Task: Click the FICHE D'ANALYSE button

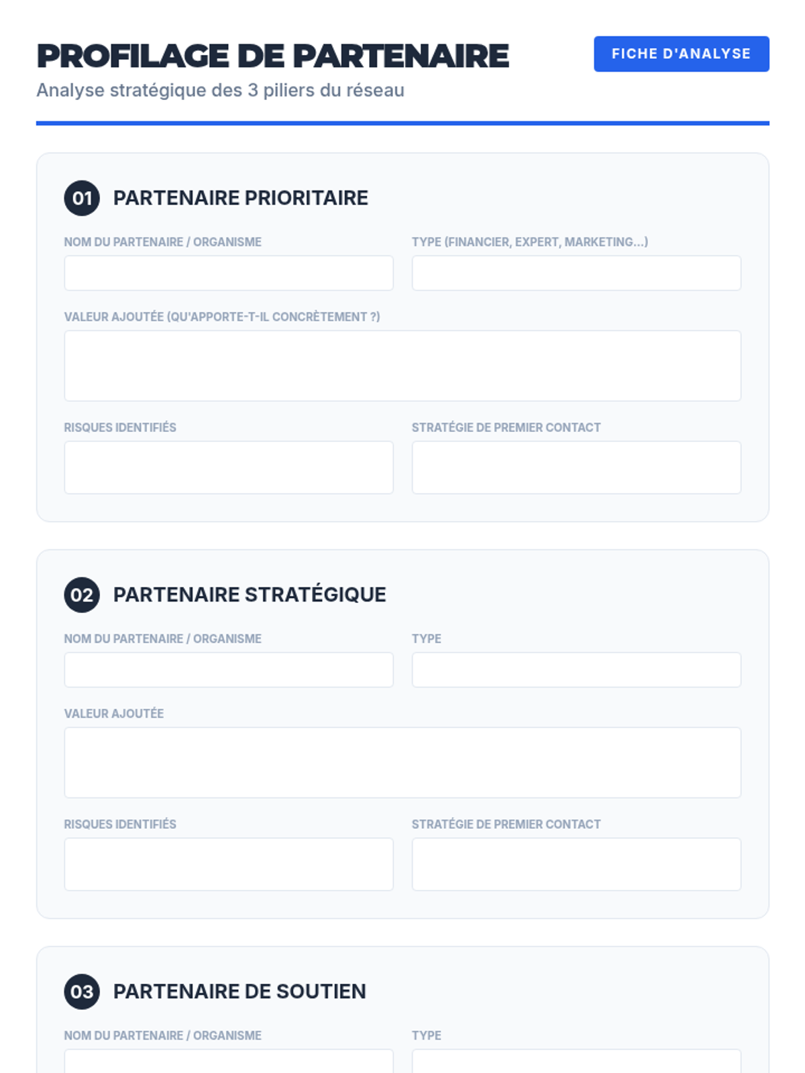Action: click(681, 54)
